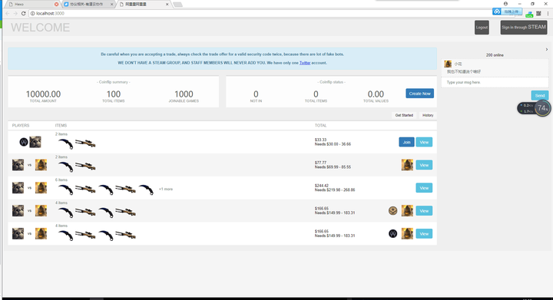The image size is (553, 300).
Task: Collapse the chat sidebar with the arrow
Action: 547,50
